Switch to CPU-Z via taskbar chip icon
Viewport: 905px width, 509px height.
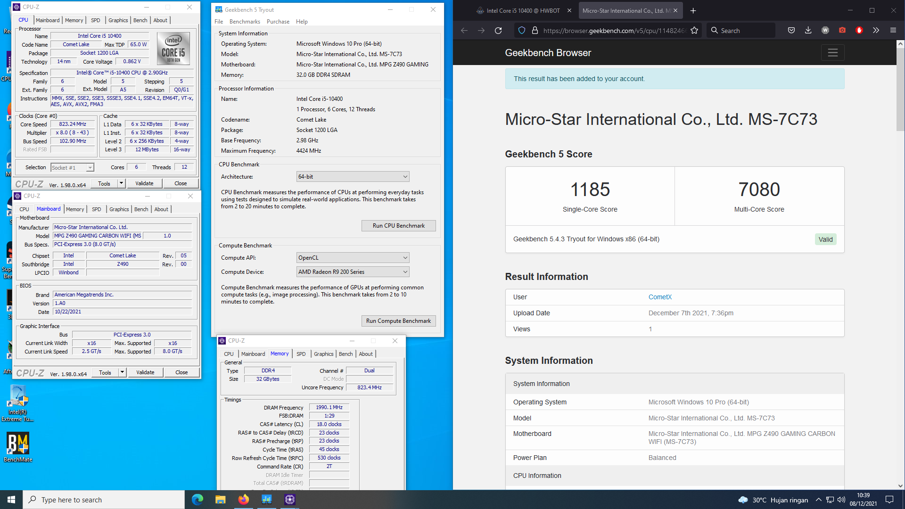(290, 500)
